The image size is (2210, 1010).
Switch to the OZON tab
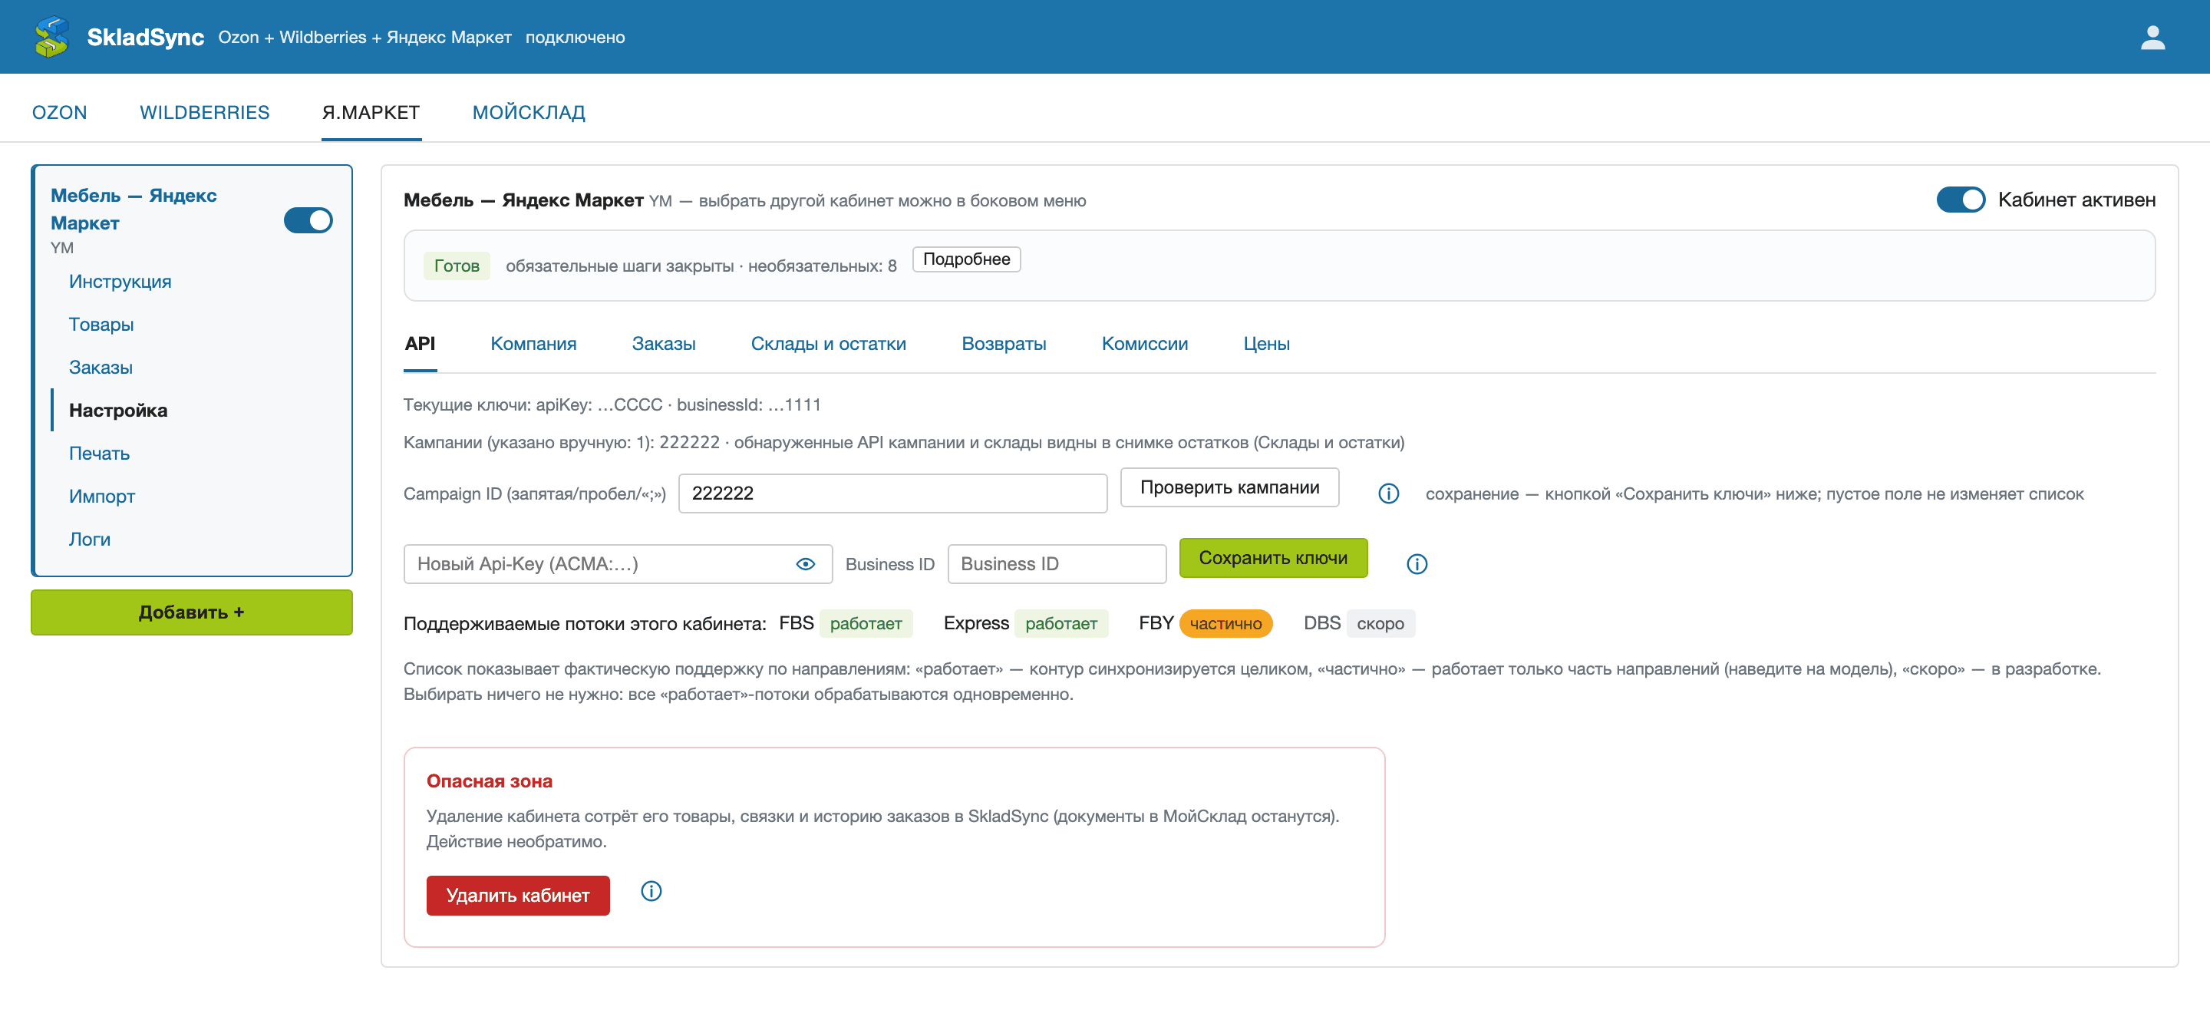[59, 112]
